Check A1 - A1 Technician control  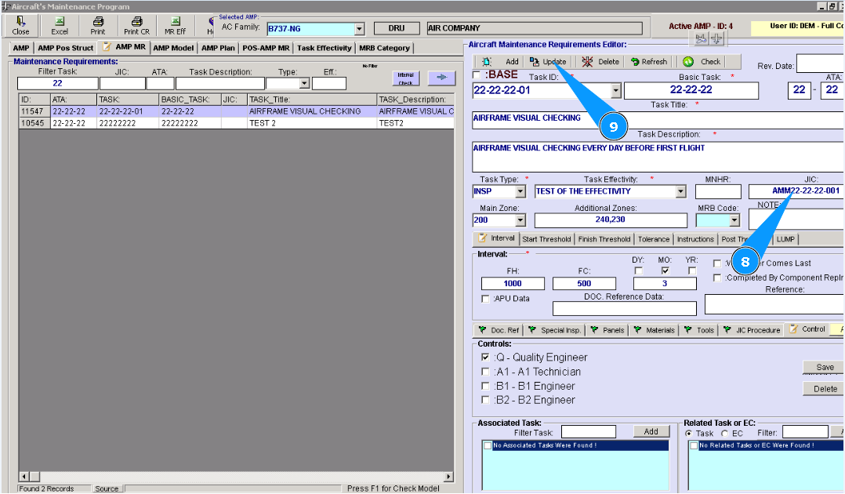(x=485, y=372)
